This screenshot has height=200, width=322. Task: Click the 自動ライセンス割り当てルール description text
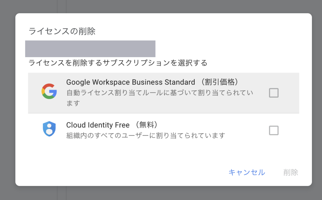pyautogui.click(x=160, y=93)
